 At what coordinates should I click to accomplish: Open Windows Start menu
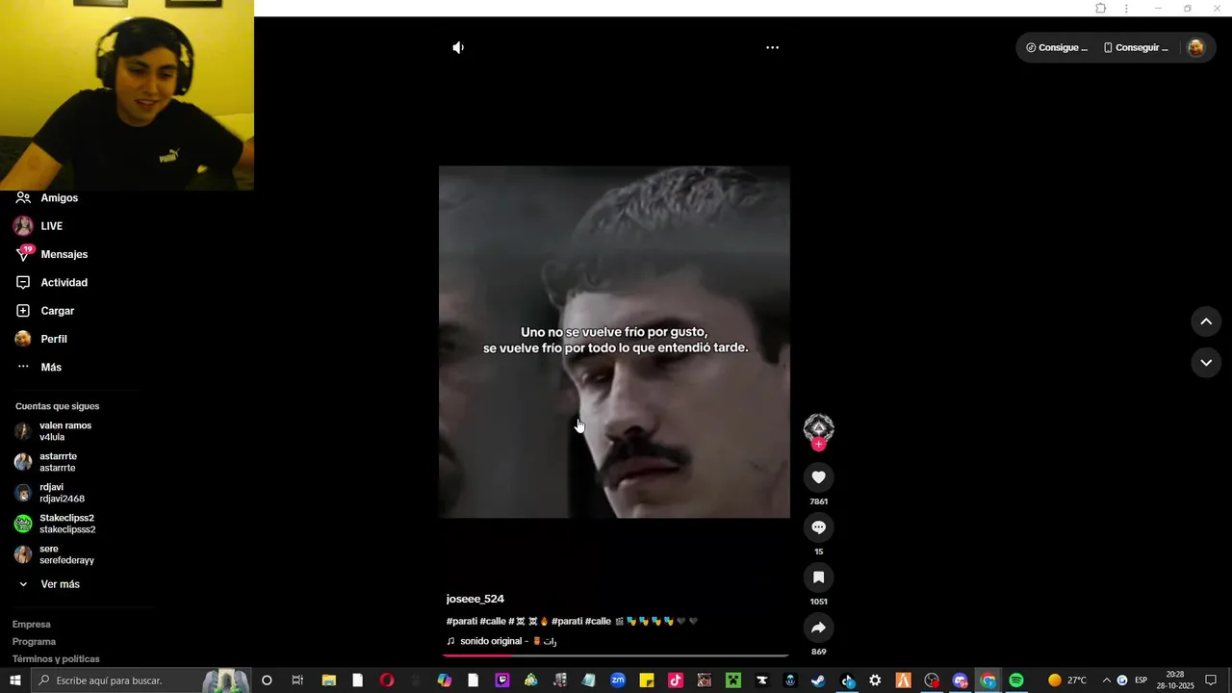pos(14,680)
